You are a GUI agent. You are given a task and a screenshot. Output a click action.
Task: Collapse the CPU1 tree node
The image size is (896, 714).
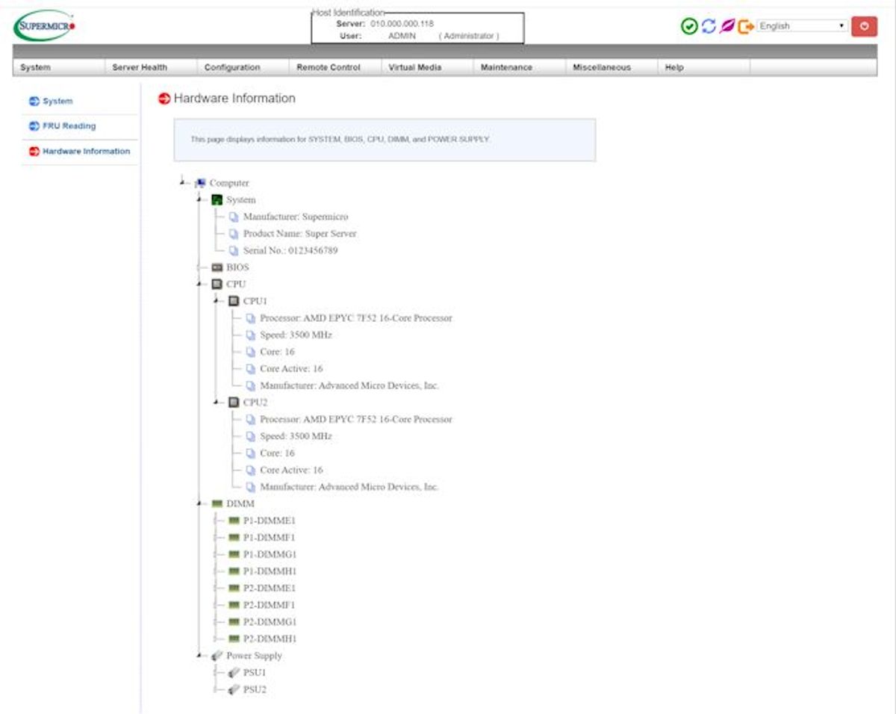click(x=216, y=301)
